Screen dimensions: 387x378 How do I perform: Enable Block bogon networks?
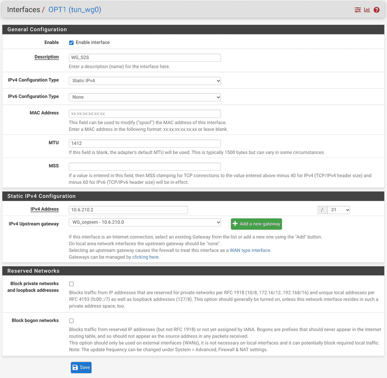click(70, 320)
